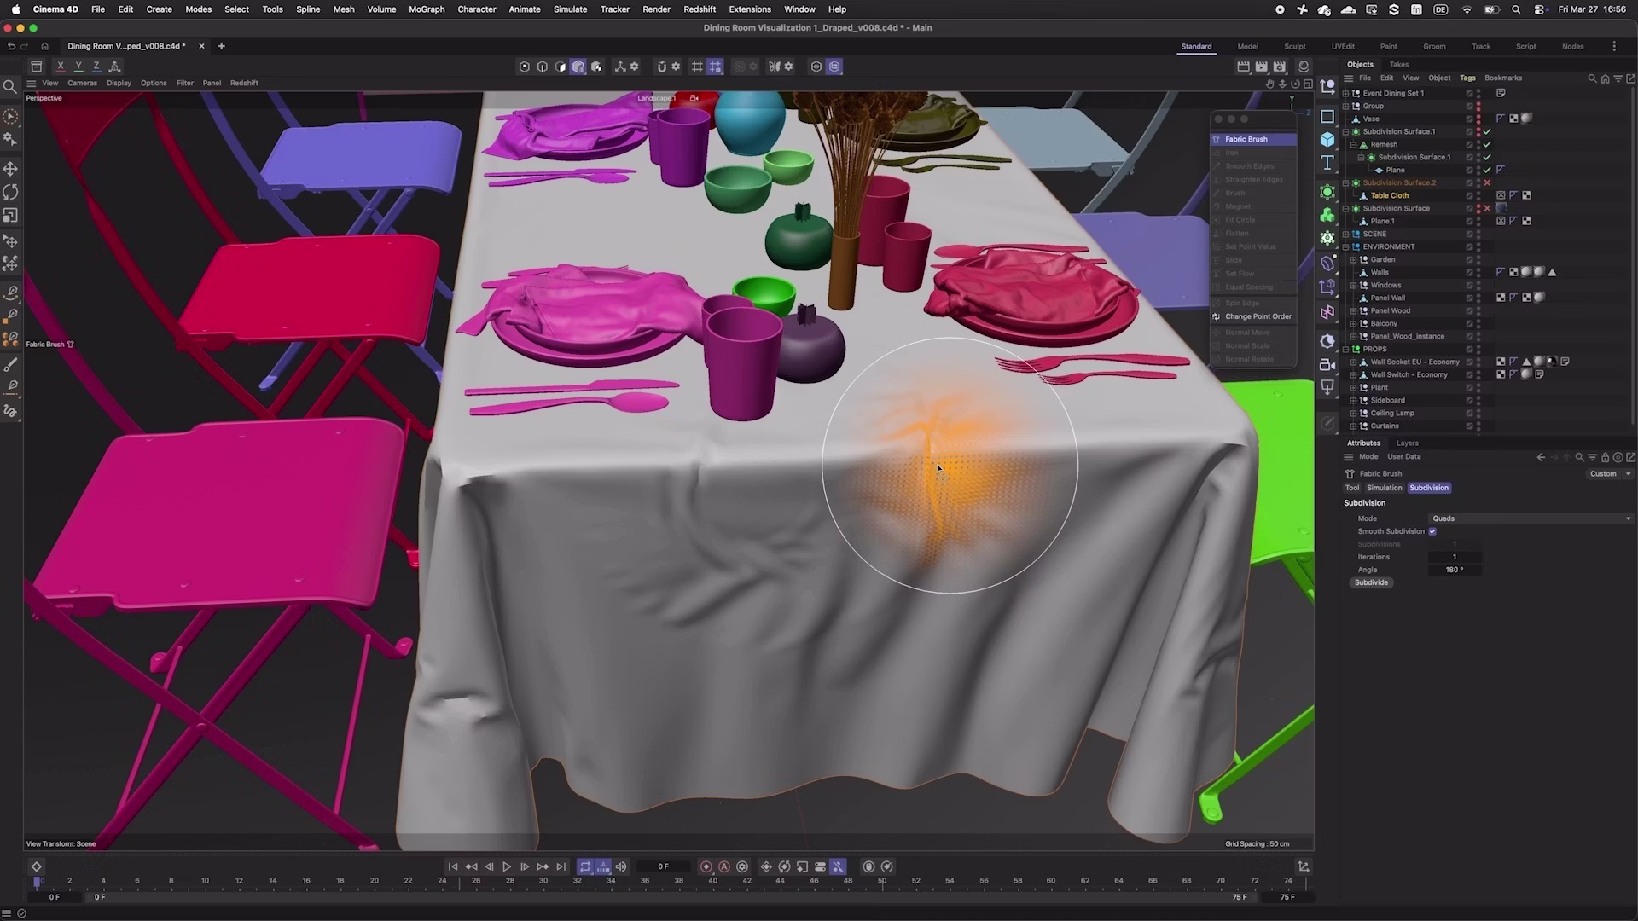Open the Layers tab in Attributes
The image size is (1638, 921).
(1407, 443)
